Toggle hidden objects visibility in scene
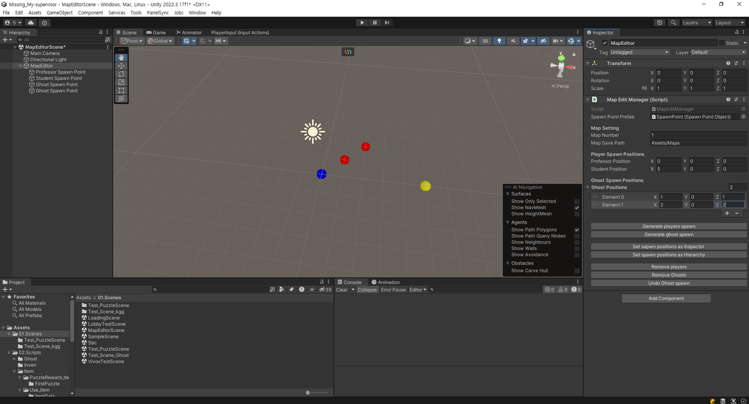The image size is (749, 404). point(543,41)
